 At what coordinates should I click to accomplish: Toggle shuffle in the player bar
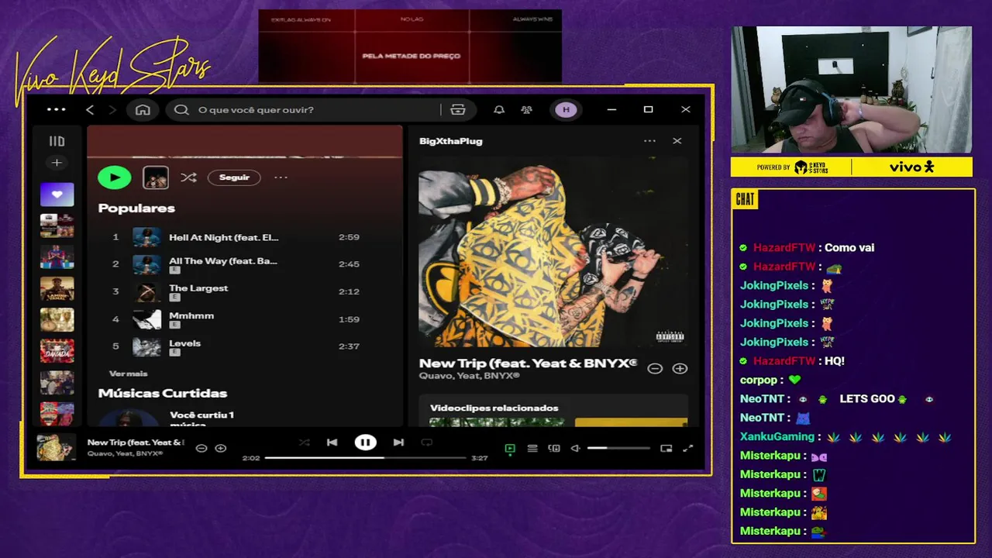(x=304, y=443)
